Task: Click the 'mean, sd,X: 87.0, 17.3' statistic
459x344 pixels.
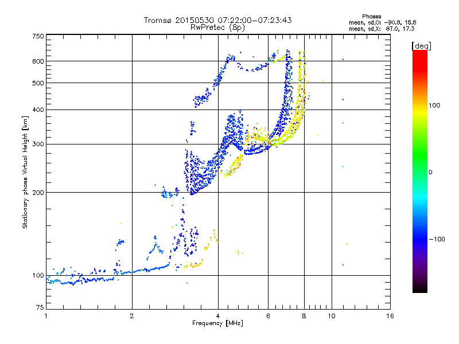Action: coord(382,29)
